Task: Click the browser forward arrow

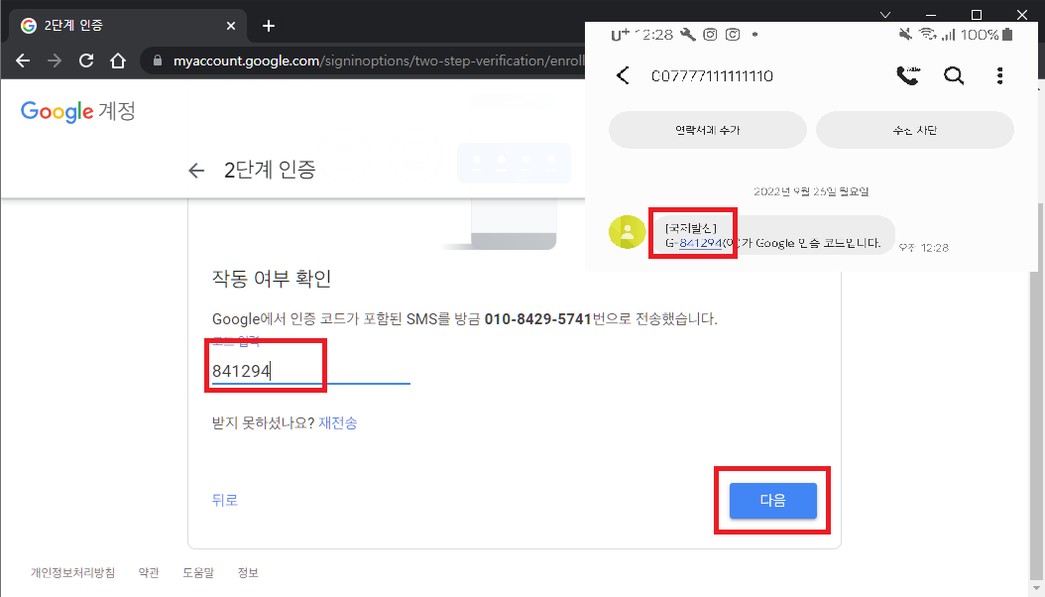Action: [x=55, y=60]
